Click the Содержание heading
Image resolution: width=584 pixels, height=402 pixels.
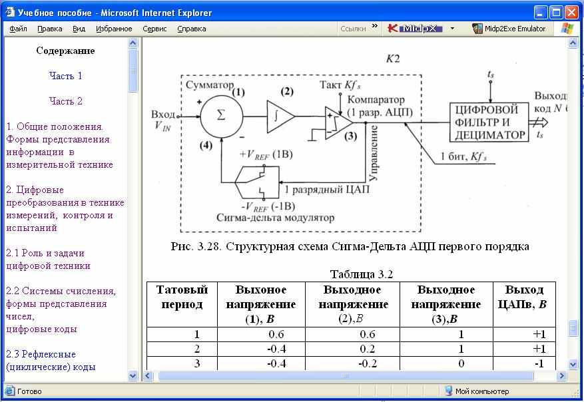(x=65, y=51)
